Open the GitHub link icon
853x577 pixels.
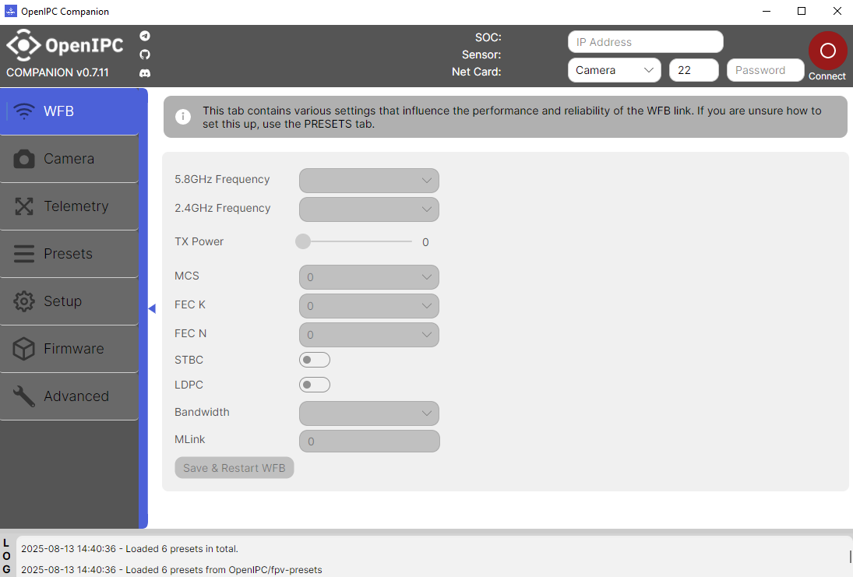point(145,55)
